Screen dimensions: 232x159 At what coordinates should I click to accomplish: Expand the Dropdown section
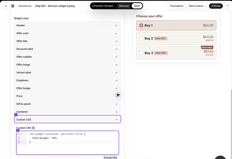67,80
